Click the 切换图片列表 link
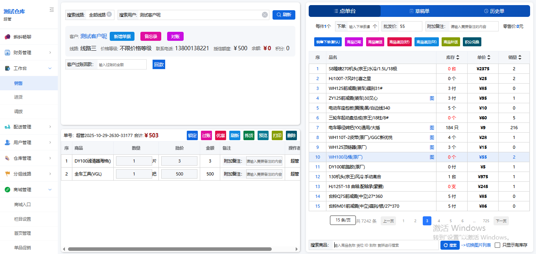 coord(476,245)
